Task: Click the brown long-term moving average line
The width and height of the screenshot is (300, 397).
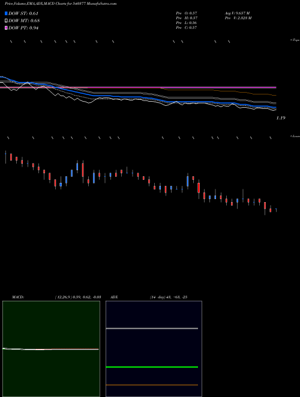Action: pyautogui.click(x=218, y=91)
